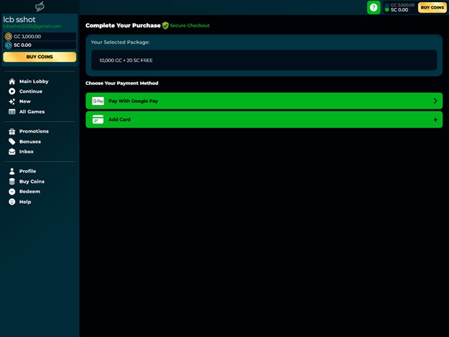Click the selected package 10,000 GC box
This screenshot has width=449, height=337.
coord(264,60)
